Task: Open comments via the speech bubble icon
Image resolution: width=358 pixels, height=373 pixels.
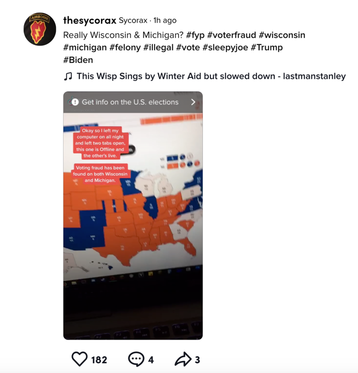Action: pyautogui.click(x=136, y=359)
